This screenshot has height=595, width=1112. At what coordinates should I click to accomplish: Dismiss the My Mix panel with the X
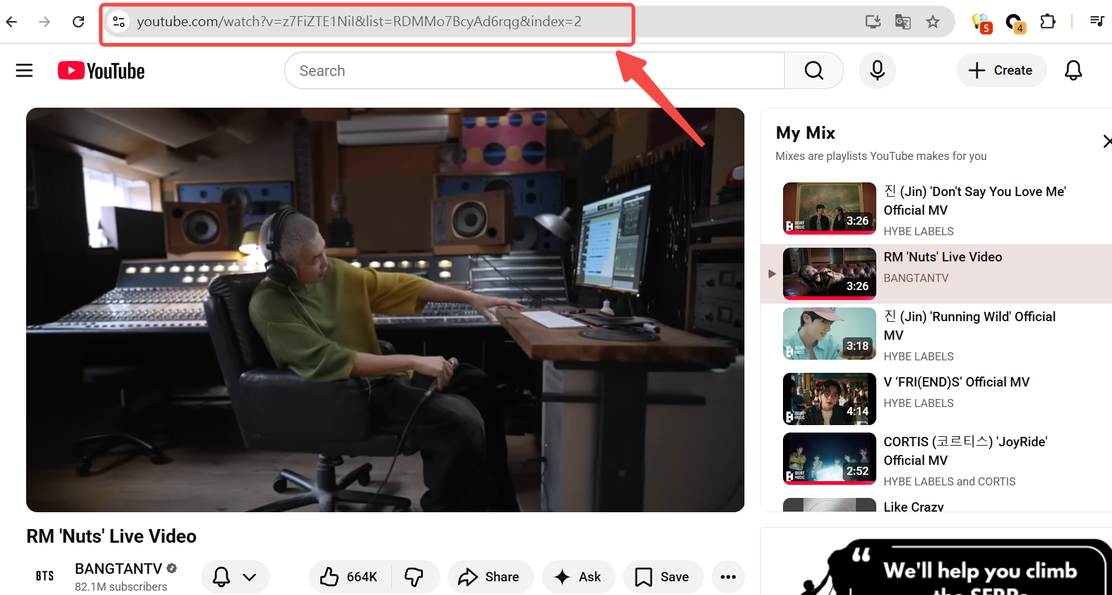pos(1106,141)
